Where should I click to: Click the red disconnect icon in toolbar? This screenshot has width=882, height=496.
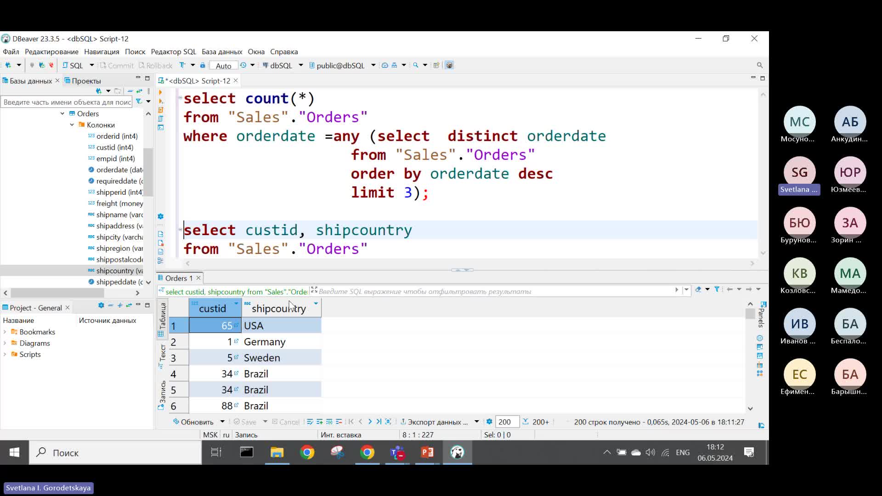click(x=51, y=65)
